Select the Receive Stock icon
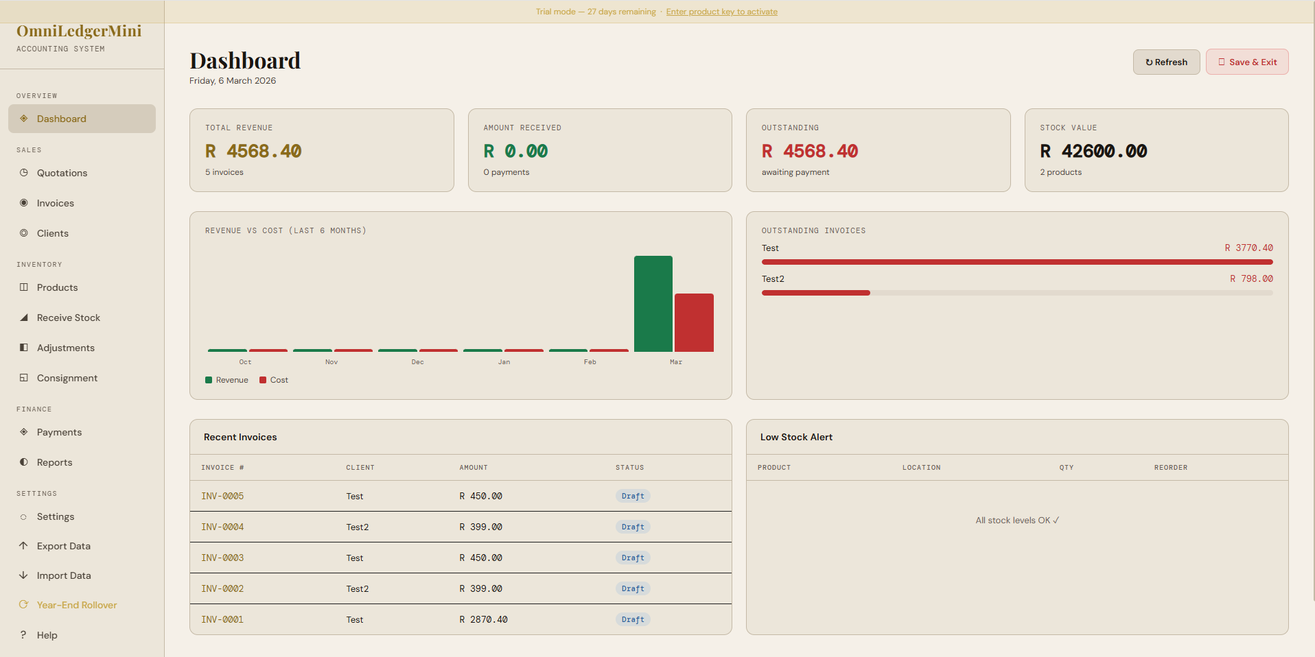This screenshot has height=657, width=1315. tap(24, 318)
